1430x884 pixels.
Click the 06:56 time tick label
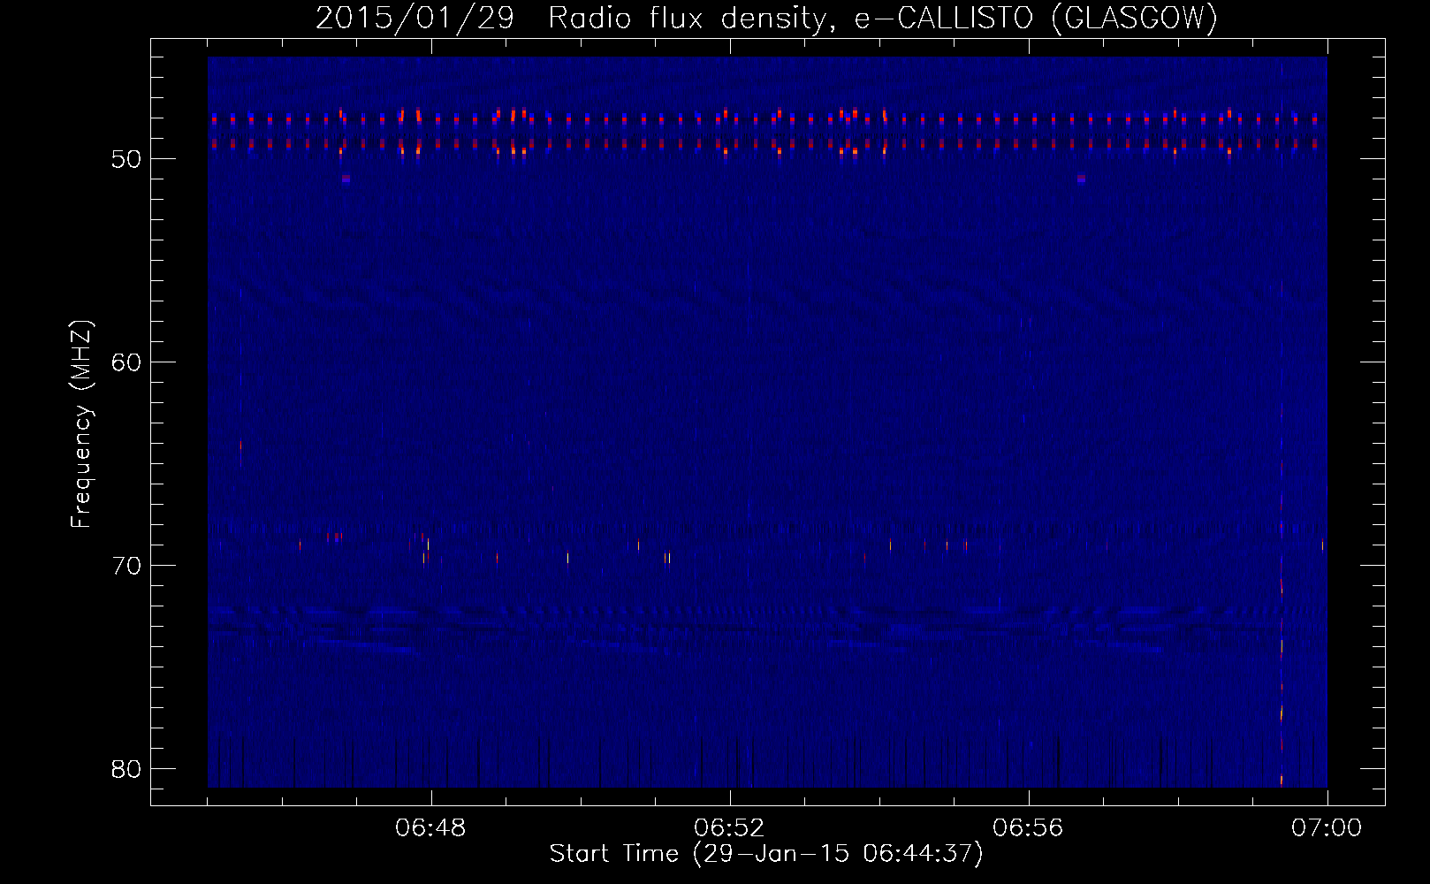tap(1028, 828)
